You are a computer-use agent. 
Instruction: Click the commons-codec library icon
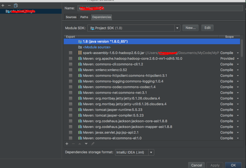(x=80, y=87)
